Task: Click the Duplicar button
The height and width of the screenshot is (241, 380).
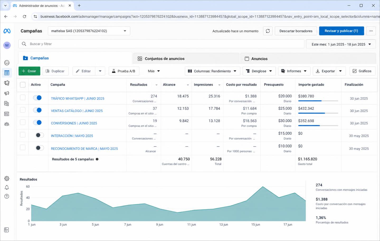Action: tap(55, 71)
